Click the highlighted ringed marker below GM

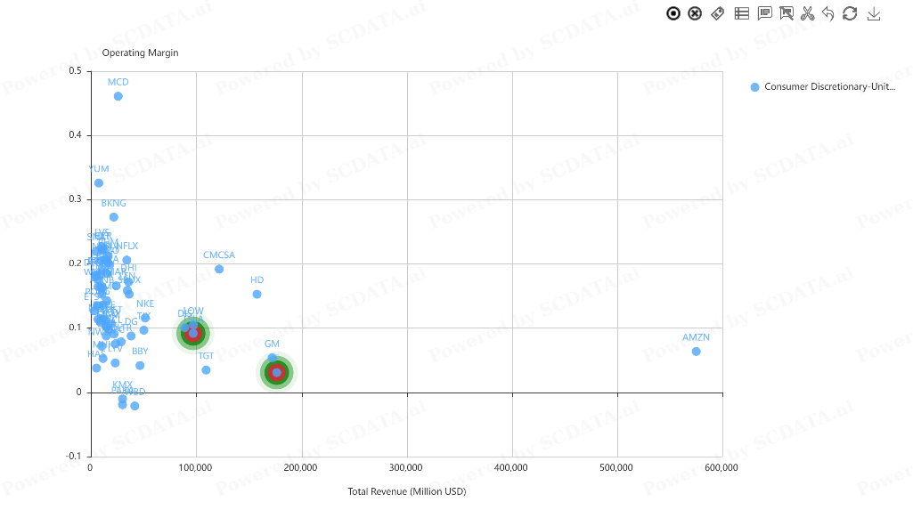pyautogui.click(x=277, y=372)
